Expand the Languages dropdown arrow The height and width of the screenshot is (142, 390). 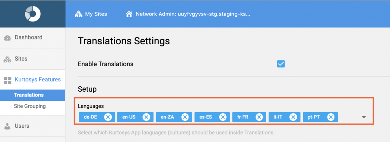tap(364, 117)
